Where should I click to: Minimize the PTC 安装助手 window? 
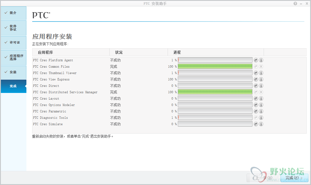301,4
